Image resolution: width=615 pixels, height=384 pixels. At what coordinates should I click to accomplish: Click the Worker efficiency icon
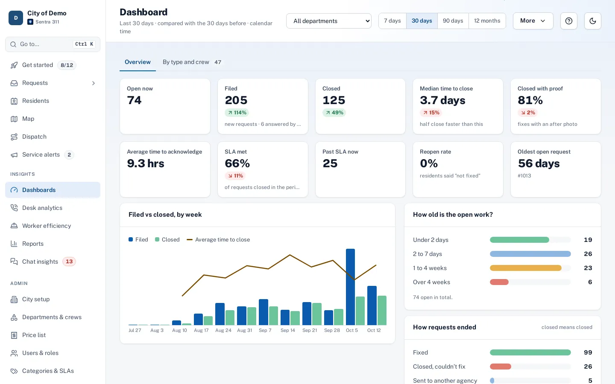[x=14, y=226]
